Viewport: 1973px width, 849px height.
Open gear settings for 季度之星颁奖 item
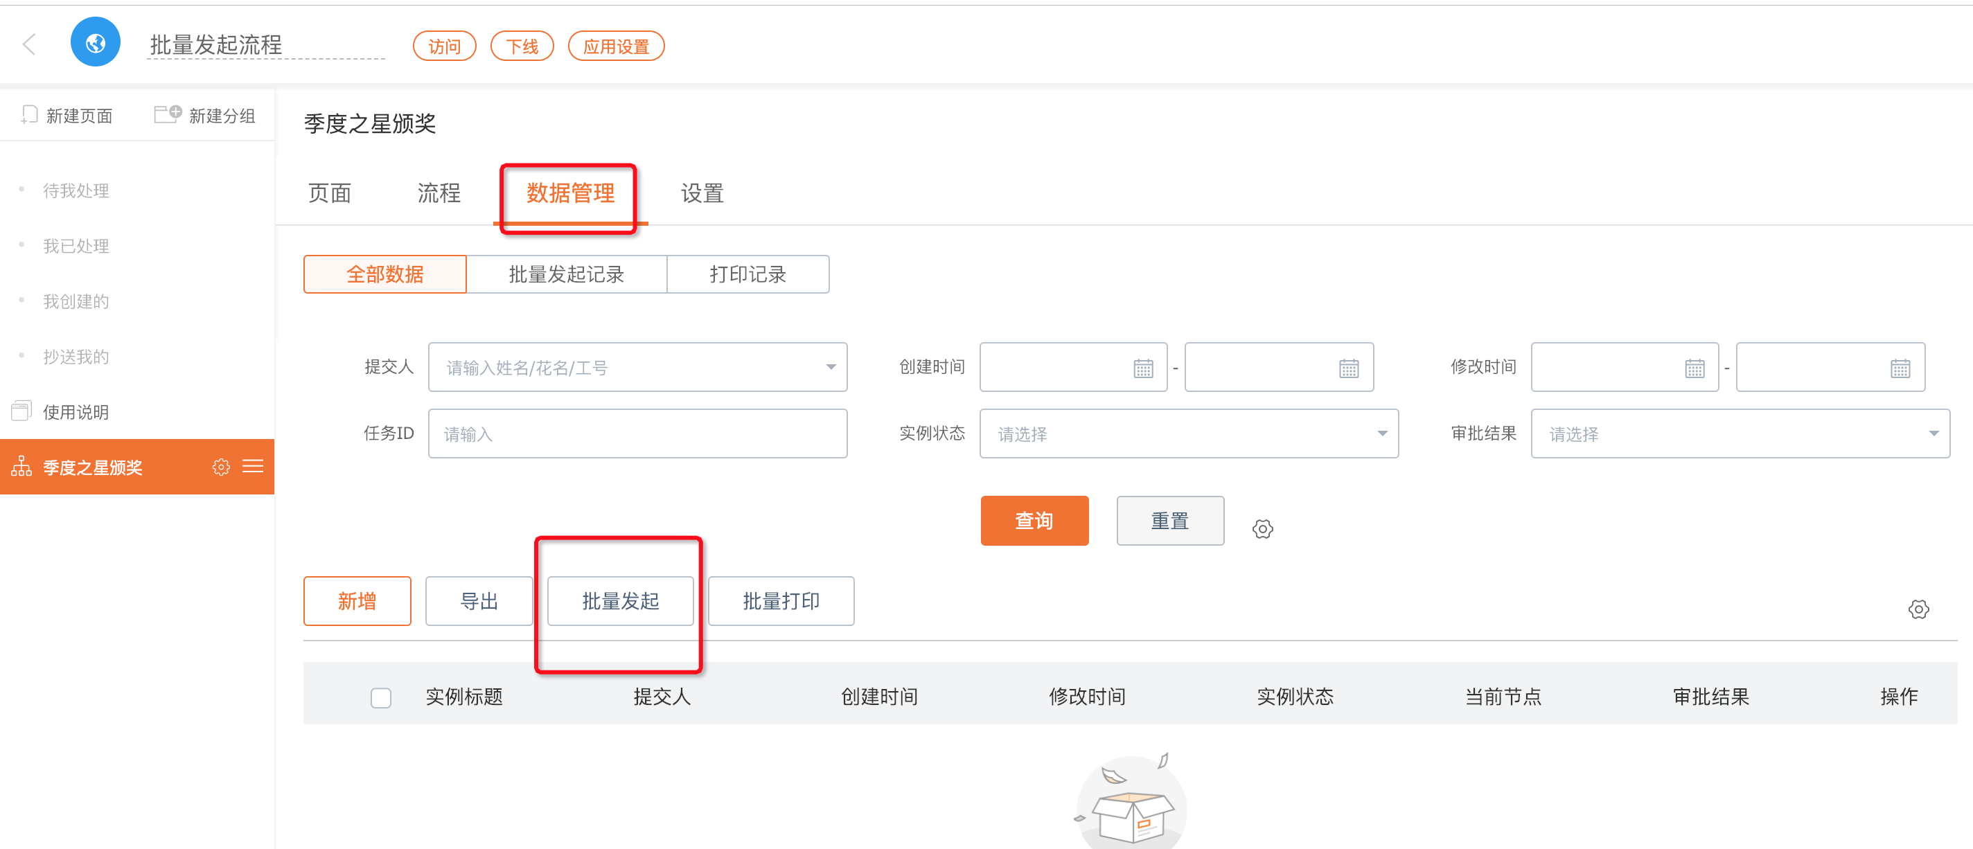(x=220, y=466)
